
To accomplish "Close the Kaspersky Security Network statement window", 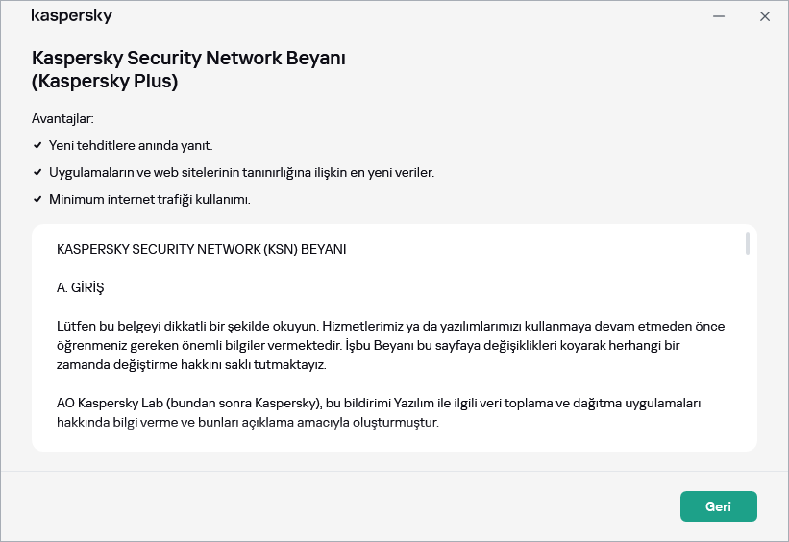I will tap(765, 16).
